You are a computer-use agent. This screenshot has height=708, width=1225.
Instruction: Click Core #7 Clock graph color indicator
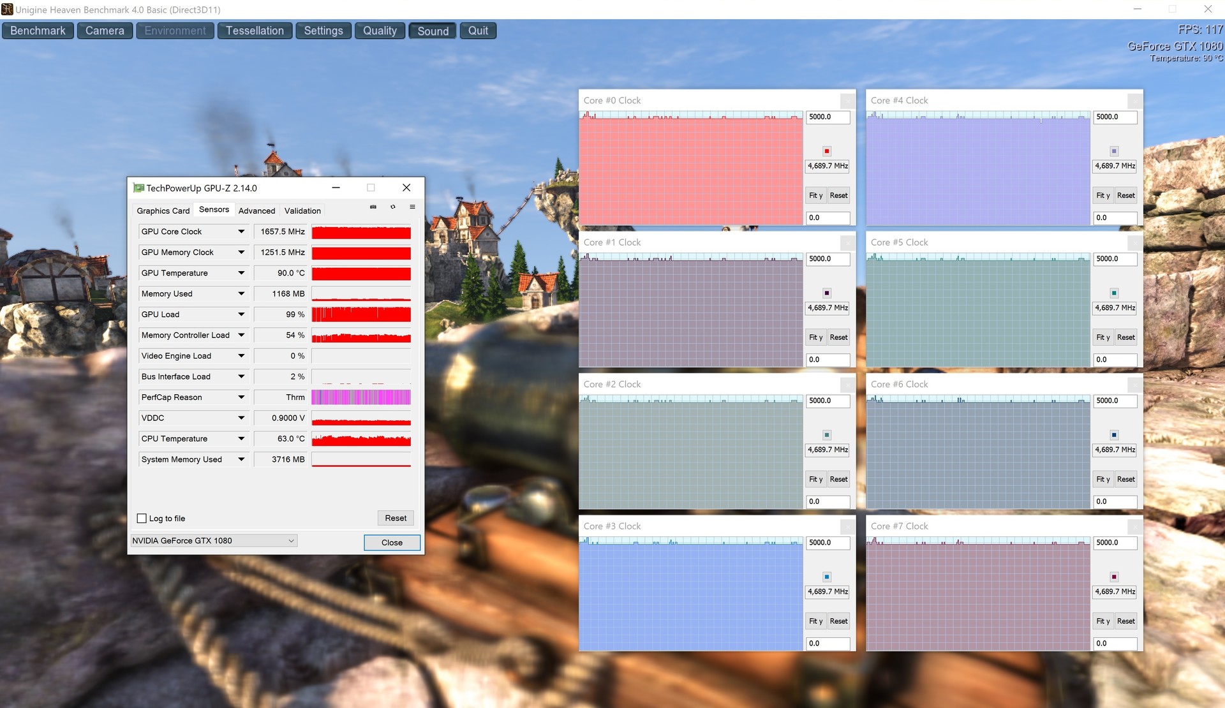tap(1114, 577)
